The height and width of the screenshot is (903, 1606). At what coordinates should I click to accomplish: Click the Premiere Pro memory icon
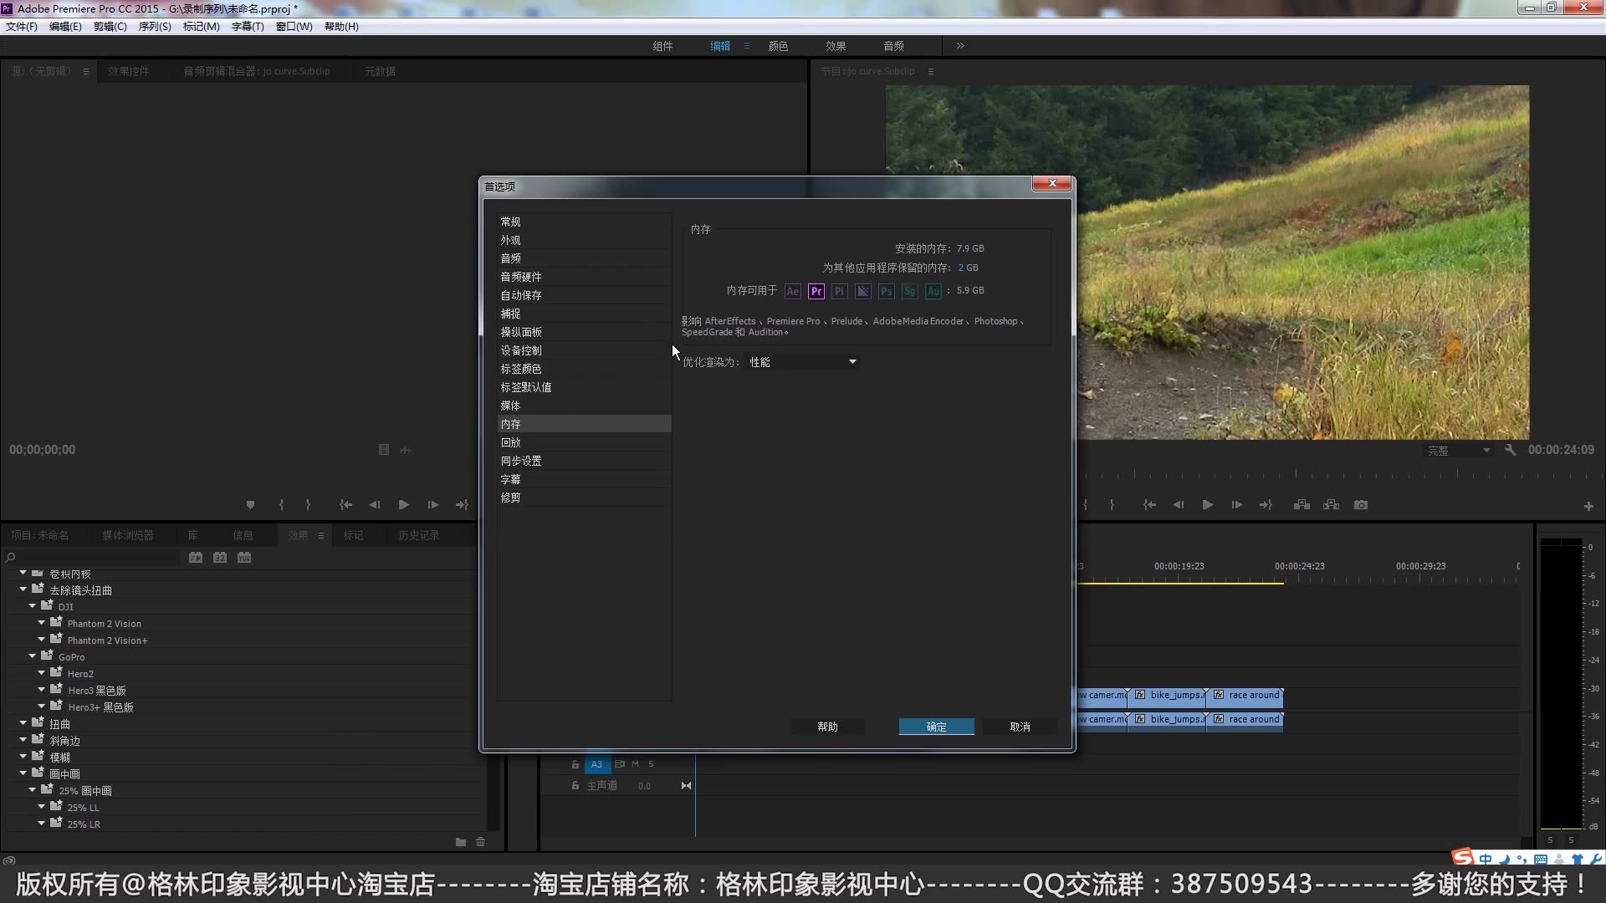(x=816, y=291)
